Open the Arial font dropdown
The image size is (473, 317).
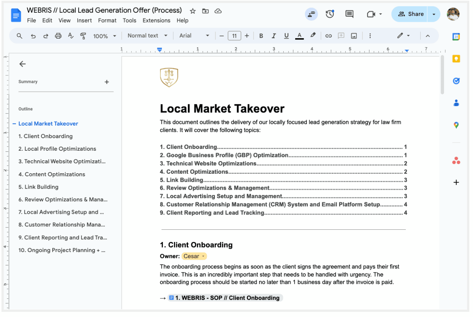(x=194, y=36)
